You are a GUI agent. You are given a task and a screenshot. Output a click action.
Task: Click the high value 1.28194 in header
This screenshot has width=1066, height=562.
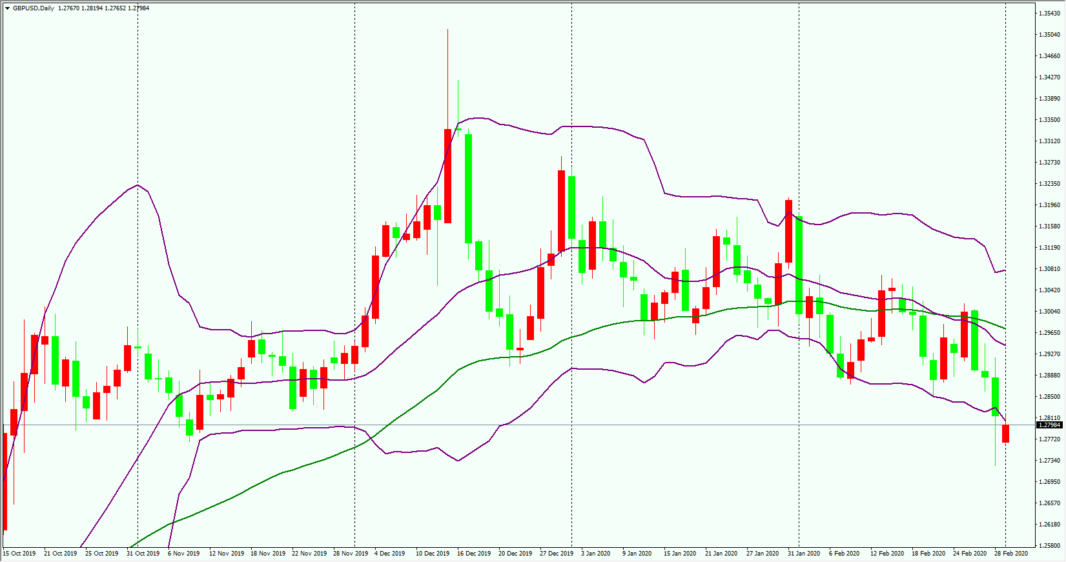[92, 8]
